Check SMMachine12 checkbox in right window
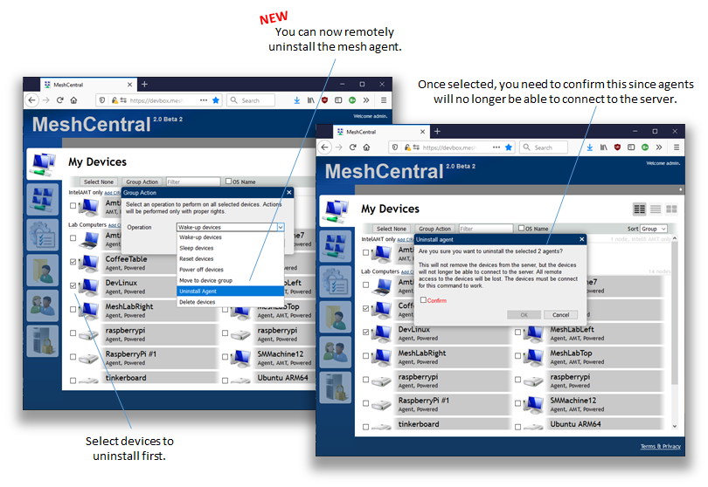Screen dimensions: 708x487 (x=518, y=403)
